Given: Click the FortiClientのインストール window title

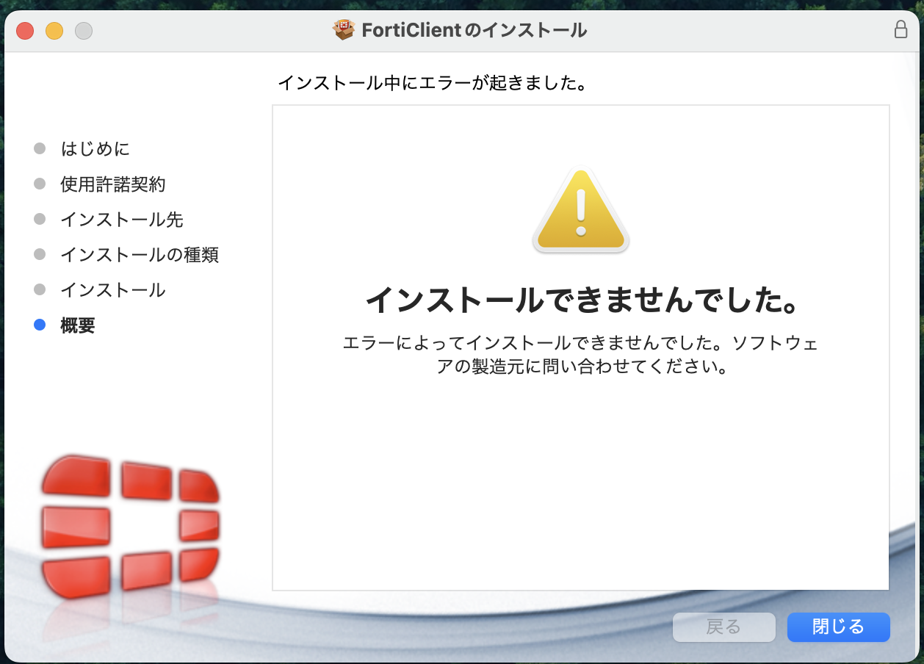Looking at the screenshot, I should 474,30.
